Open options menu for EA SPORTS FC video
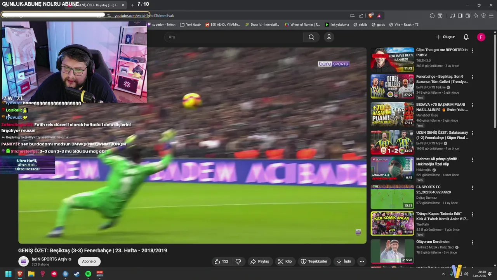The width and height of the screenshot is (497, 280). tap(473, 188)
